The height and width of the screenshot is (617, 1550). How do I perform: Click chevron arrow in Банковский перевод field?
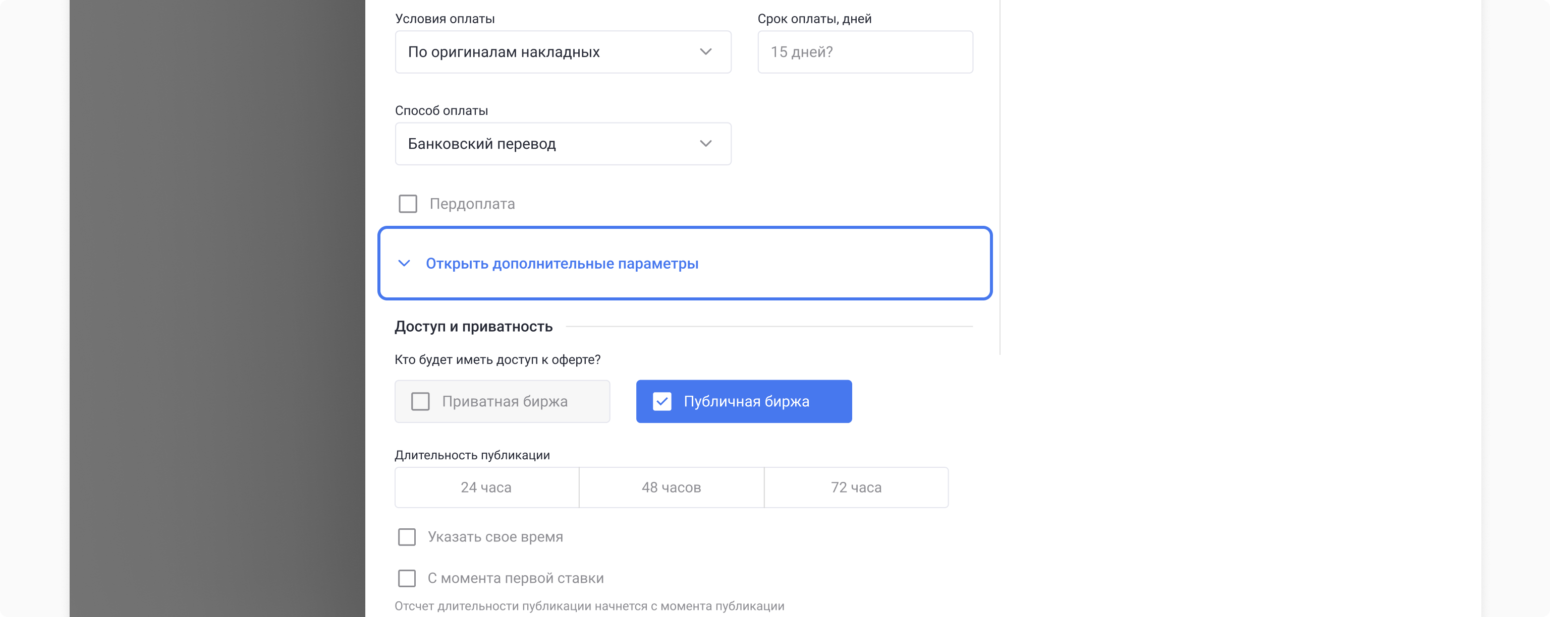click(706, 144)
